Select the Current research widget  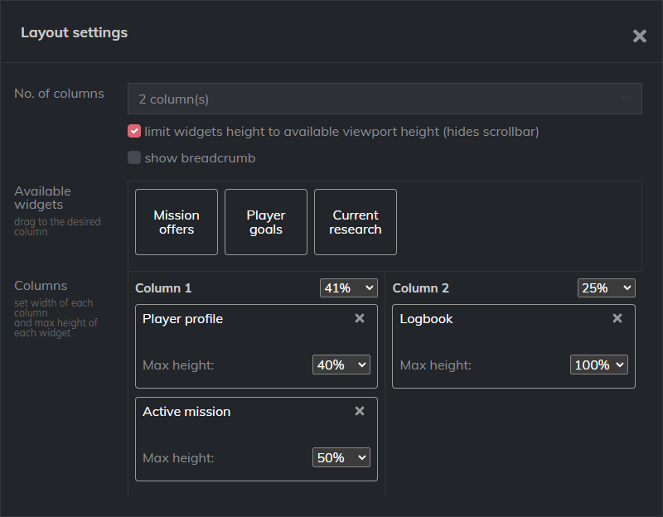(356, 222)
